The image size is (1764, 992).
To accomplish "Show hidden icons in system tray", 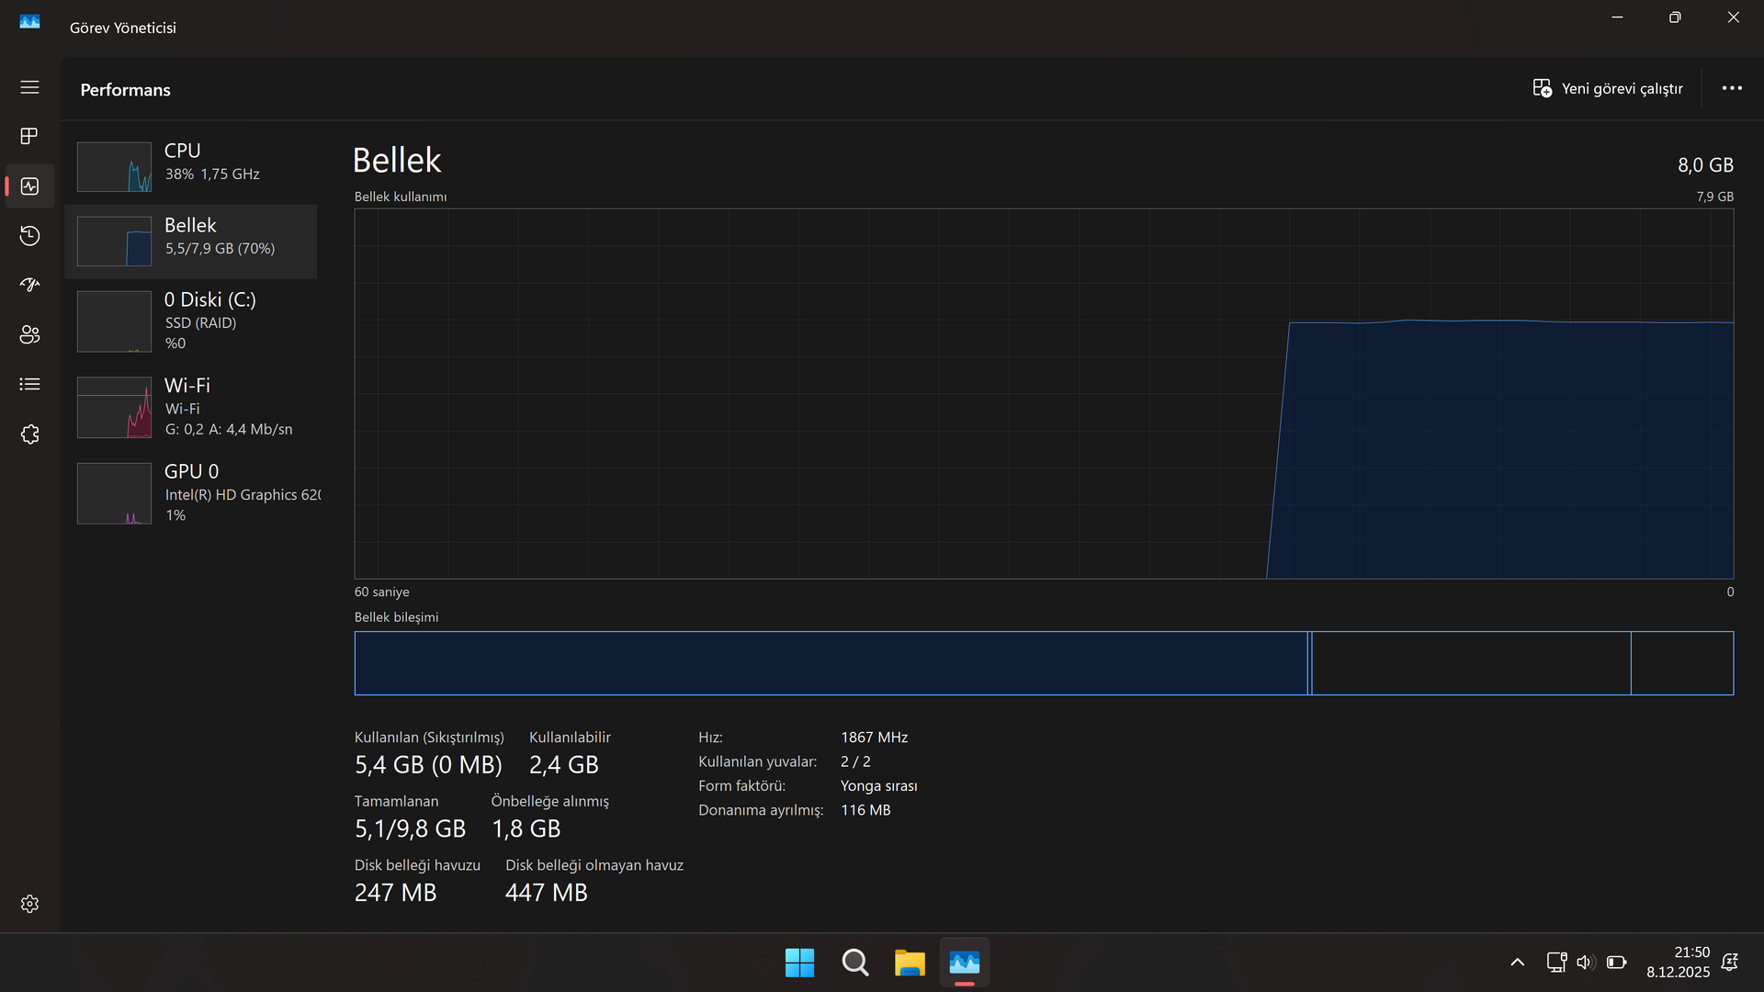I will [1518, 963].
